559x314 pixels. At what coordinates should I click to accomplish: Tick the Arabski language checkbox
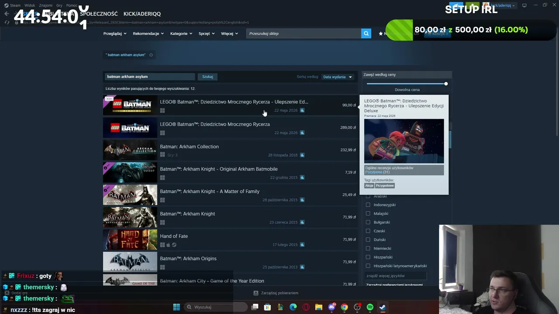tap(368, 196)
